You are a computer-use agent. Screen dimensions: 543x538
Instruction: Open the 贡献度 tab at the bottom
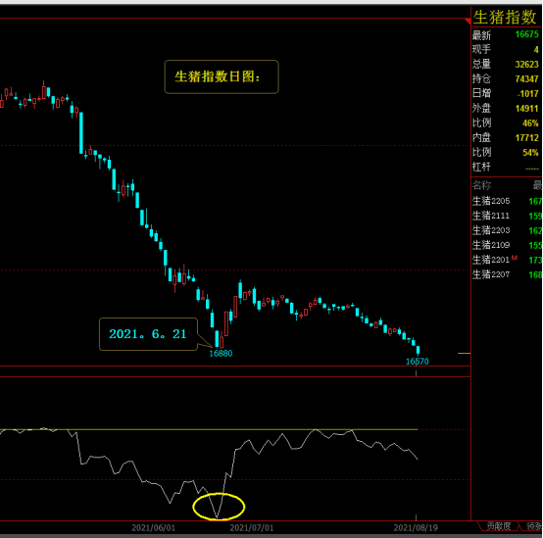click(498, 526)
